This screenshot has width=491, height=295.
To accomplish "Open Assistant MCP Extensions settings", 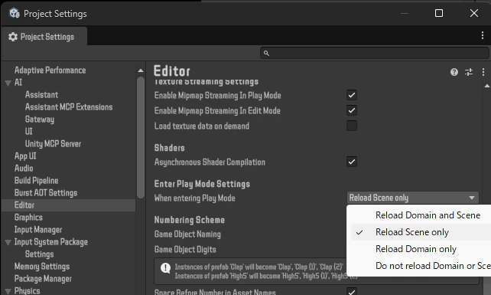I will point(69,107).
